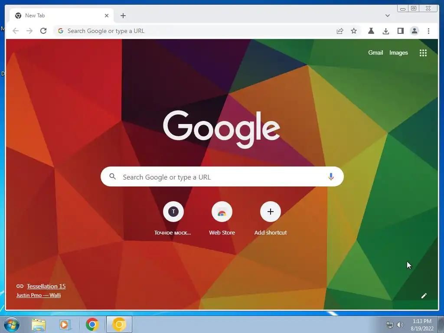Open the network tray icon
This screenshot has height=333, width=444.
[x=390, y=325]
